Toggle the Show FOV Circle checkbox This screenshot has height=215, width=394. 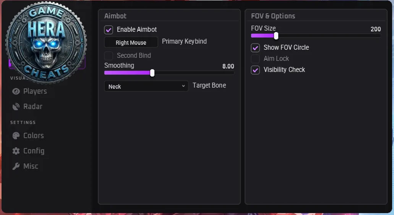255,48
